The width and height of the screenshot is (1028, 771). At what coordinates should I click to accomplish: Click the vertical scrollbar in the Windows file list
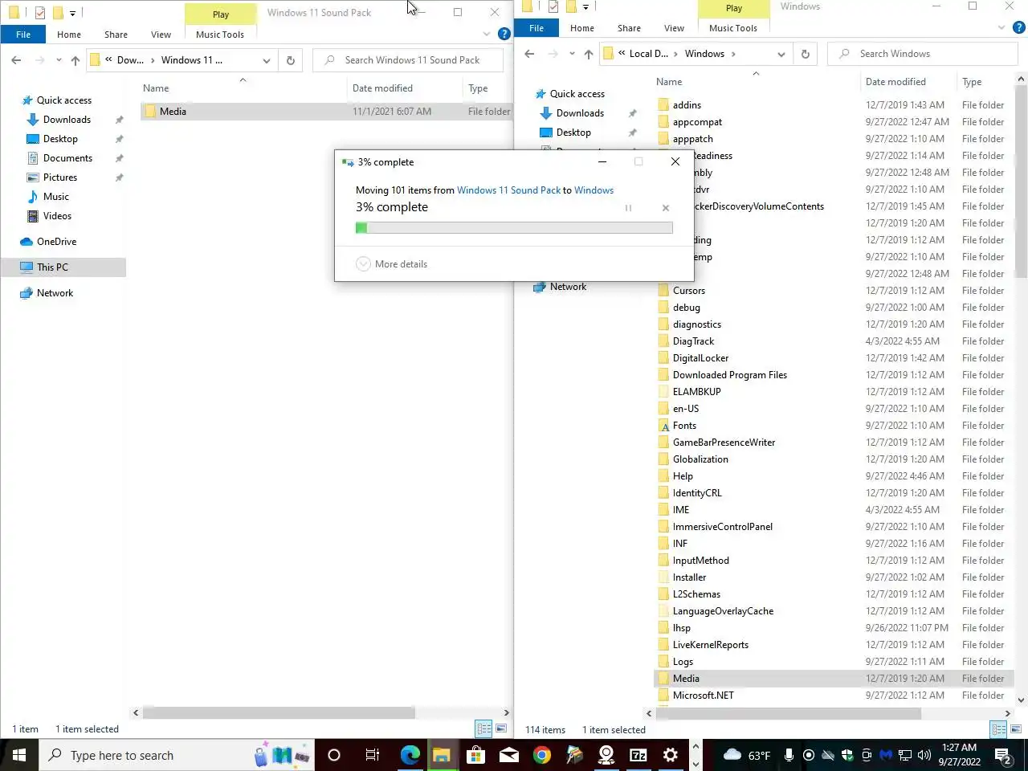1022,182
